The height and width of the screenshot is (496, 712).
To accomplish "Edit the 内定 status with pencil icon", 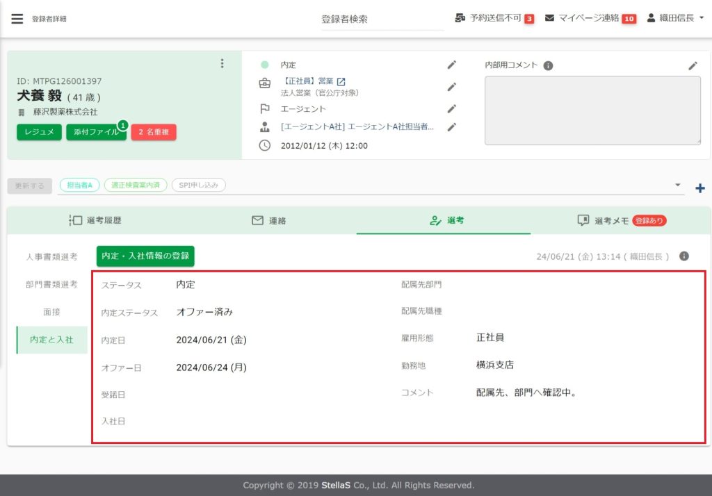I will [451, 65].
